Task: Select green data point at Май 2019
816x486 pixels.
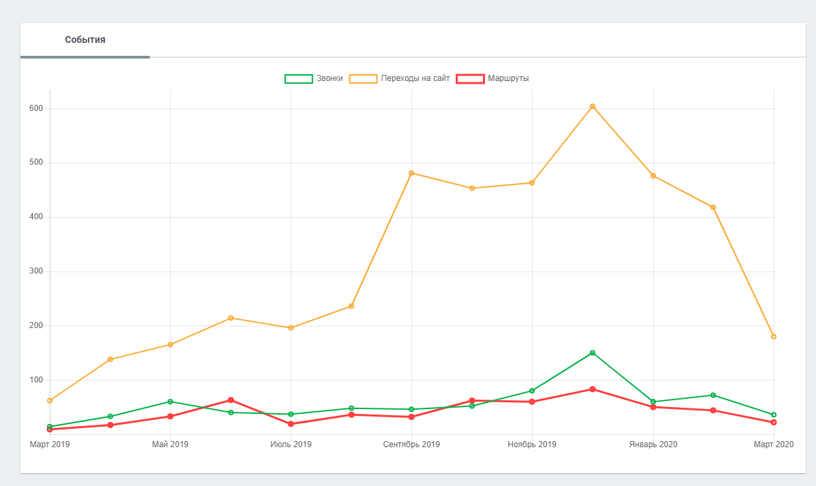Action: (x=170, y=402)
